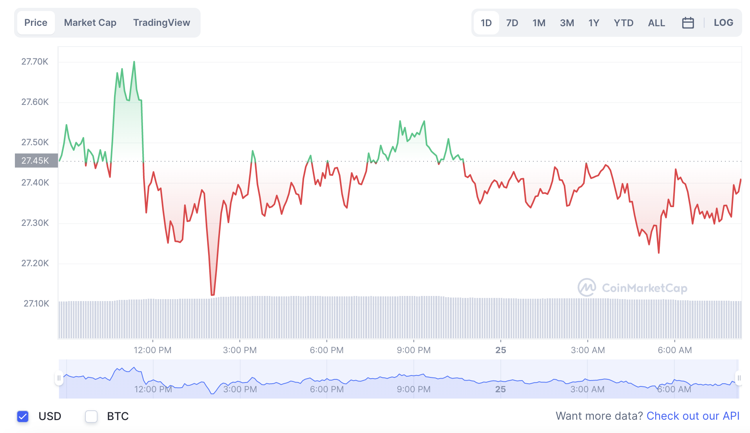Select the 1D time range
Image resolution: width=750 pixels, height=433 pixels.
click(x=486, y=22)
